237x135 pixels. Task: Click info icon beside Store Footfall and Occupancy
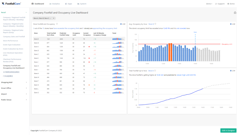click(x=57, y=24)
